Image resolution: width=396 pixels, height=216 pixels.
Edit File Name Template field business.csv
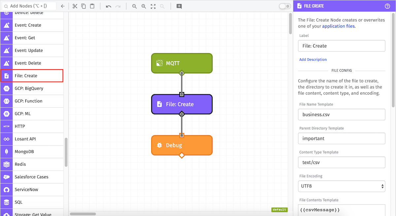click(342, 115)
